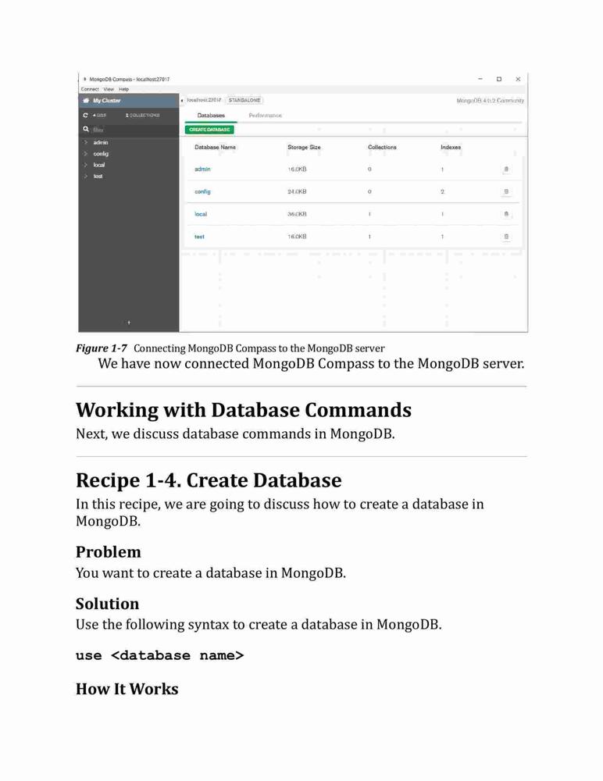Screen dimensions: 603x781
Task: Click the CREATE DATABASE button
Action: (x=209, y=130)
